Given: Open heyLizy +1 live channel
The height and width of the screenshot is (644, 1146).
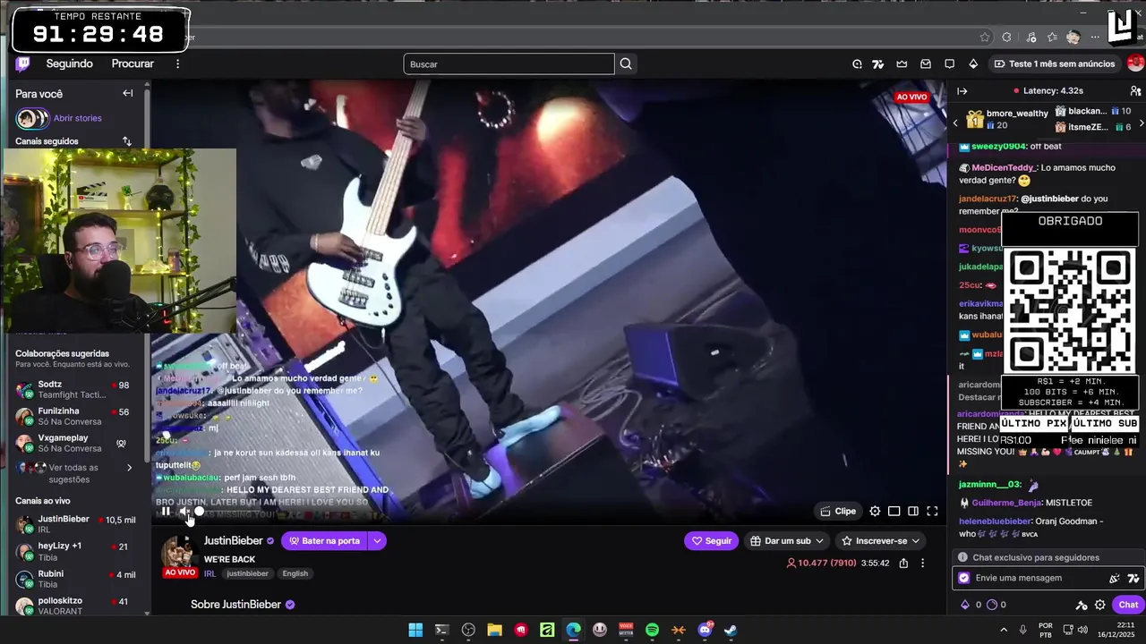Looking at the screenshot, I should [73, 551].
